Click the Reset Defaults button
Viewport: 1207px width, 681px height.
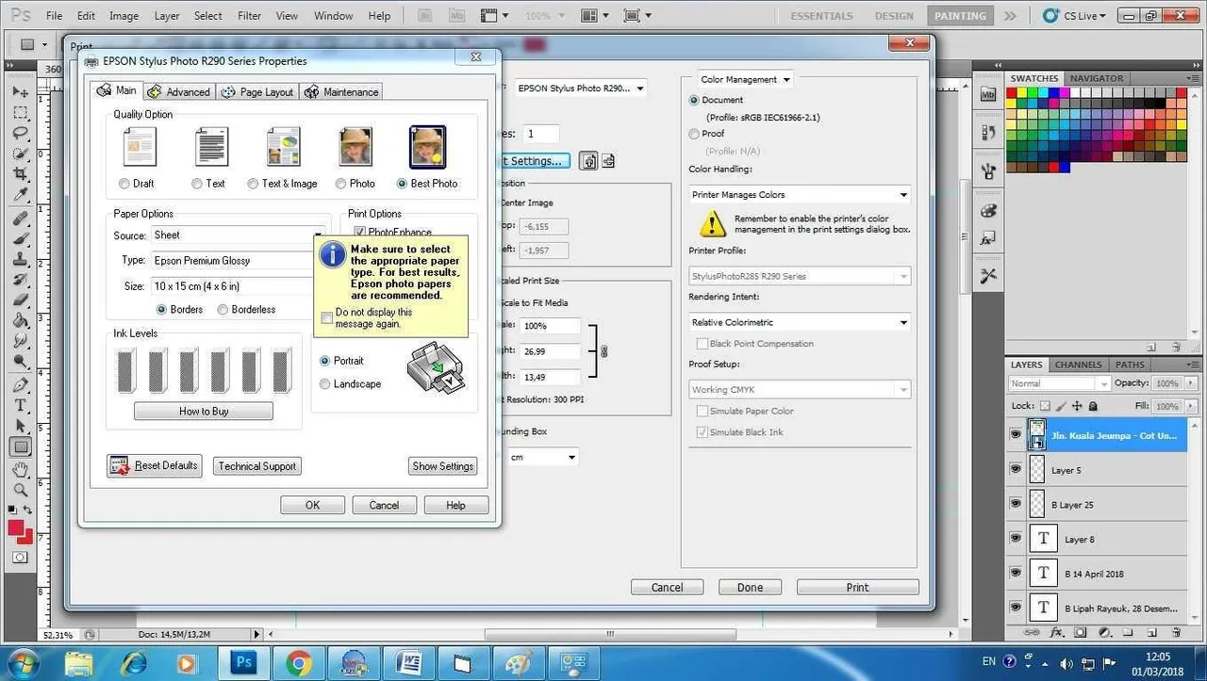[155, 465]
